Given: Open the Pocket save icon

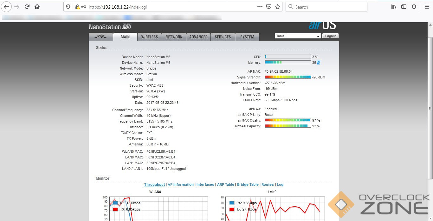Looking at the screenshot, I should (x=269, y=7).
